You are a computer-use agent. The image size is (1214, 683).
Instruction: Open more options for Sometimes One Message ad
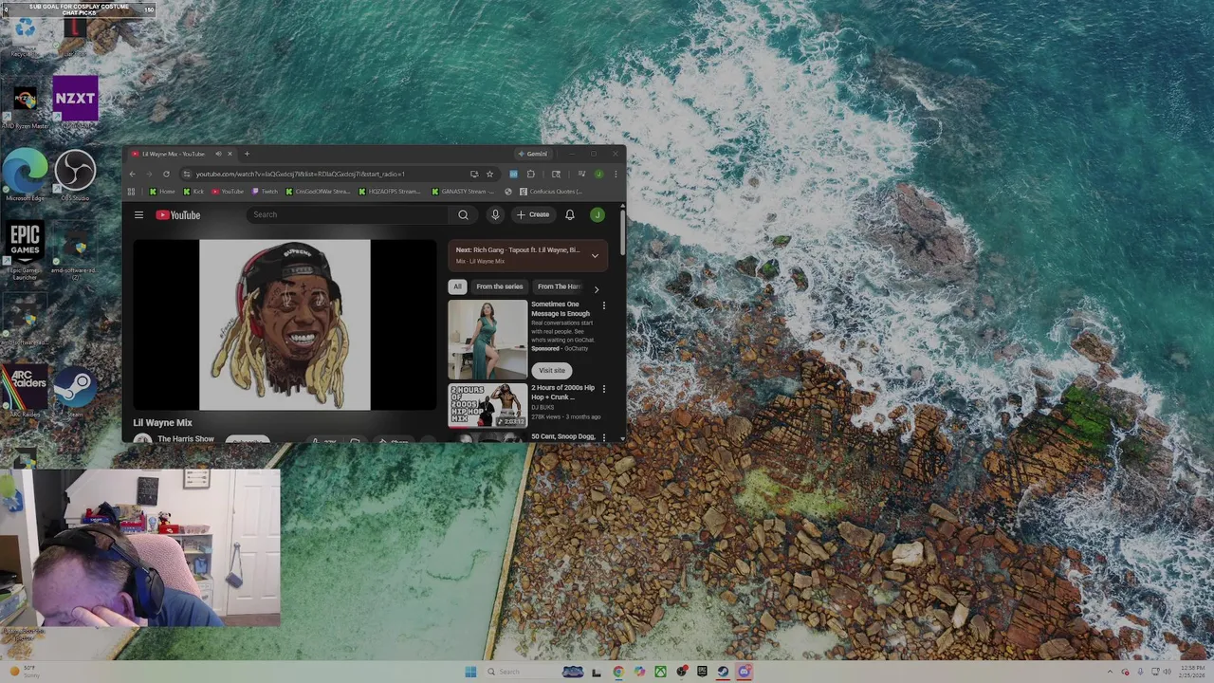[x=603, y=305]
